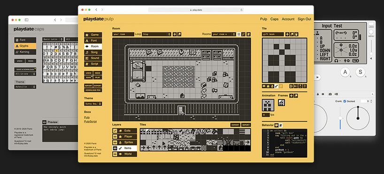The image size is (384, 174).
Task: Open the Rooms dropdown
Action: tap(223, 34)
